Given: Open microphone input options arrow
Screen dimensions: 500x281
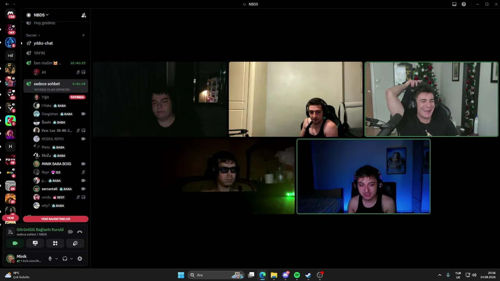Looking at the screenshot, I should tap(57, 259).
